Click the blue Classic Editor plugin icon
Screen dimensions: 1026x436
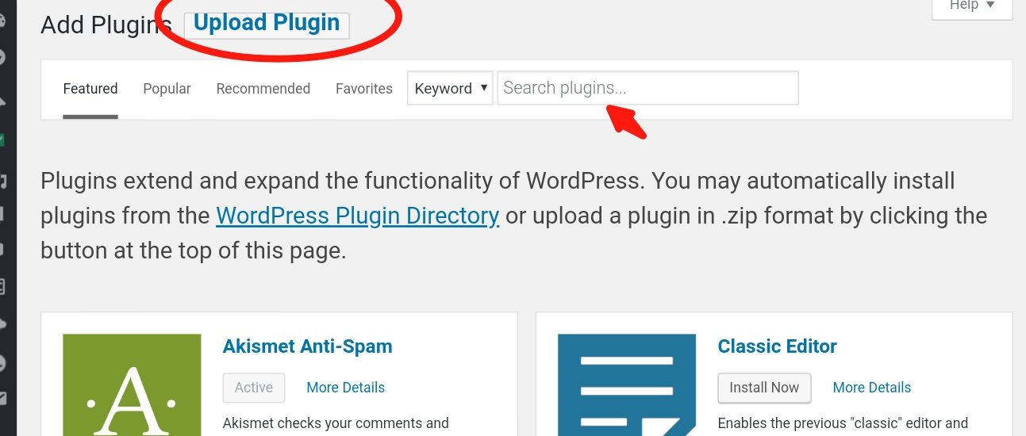(627, 385)
